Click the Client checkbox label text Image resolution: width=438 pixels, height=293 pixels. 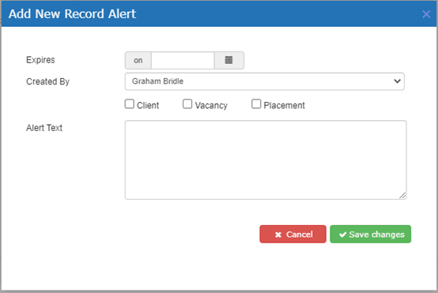pos(148,106)
